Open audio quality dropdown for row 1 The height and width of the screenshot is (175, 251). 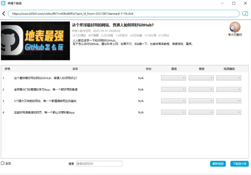[173, 78]
